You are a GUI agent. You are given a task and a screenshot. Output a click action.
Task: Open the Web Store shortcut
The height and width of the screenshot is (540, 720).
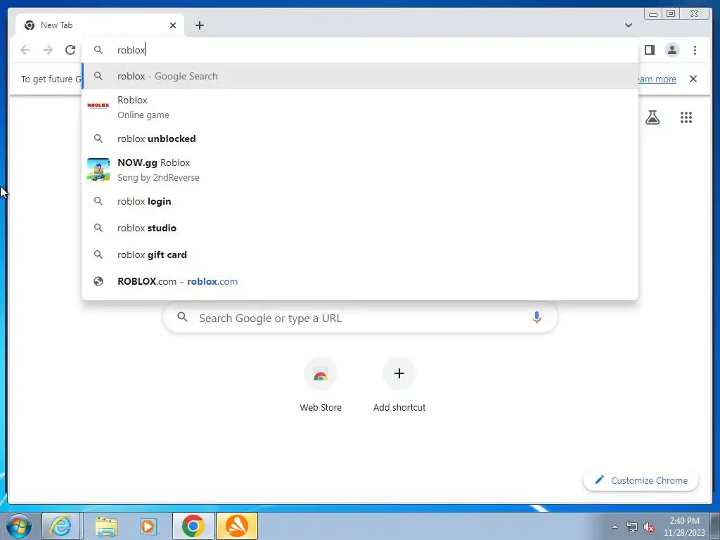(321, 385)
